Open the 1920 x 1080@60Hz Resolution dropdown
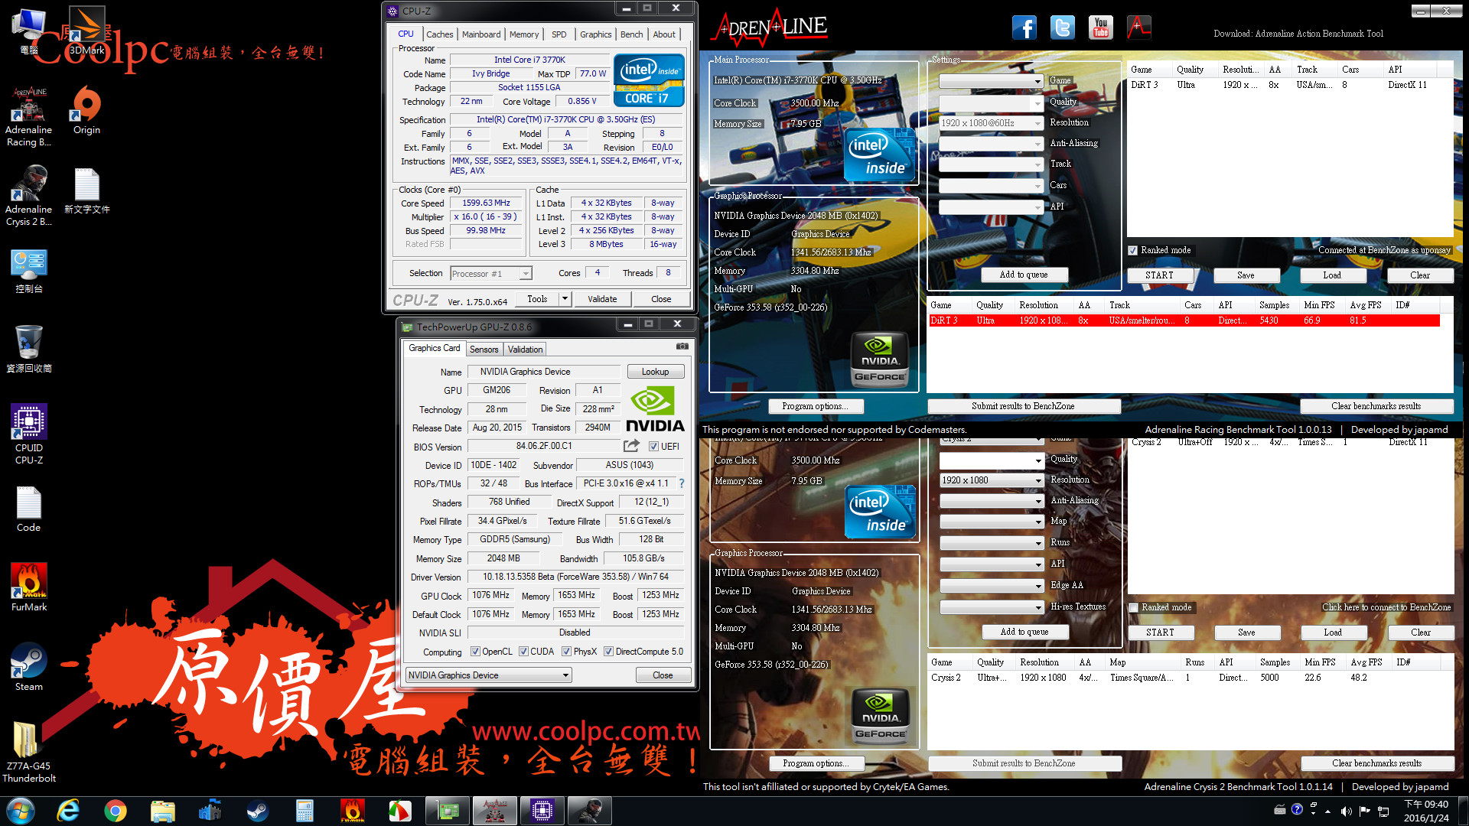The image size is (1469, 826). [991, 123]
